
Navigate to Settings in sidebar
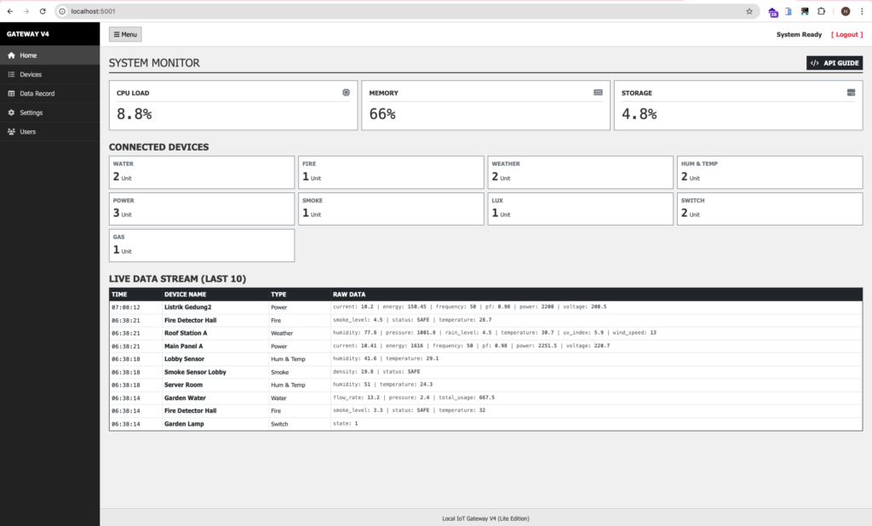31,112
